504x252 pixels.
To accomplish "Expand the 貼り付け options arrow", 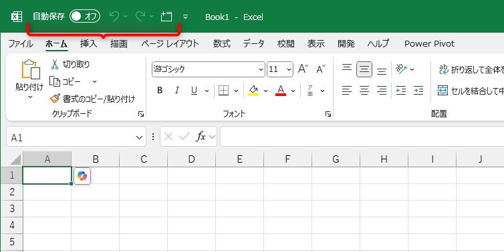I will point(30,97).
